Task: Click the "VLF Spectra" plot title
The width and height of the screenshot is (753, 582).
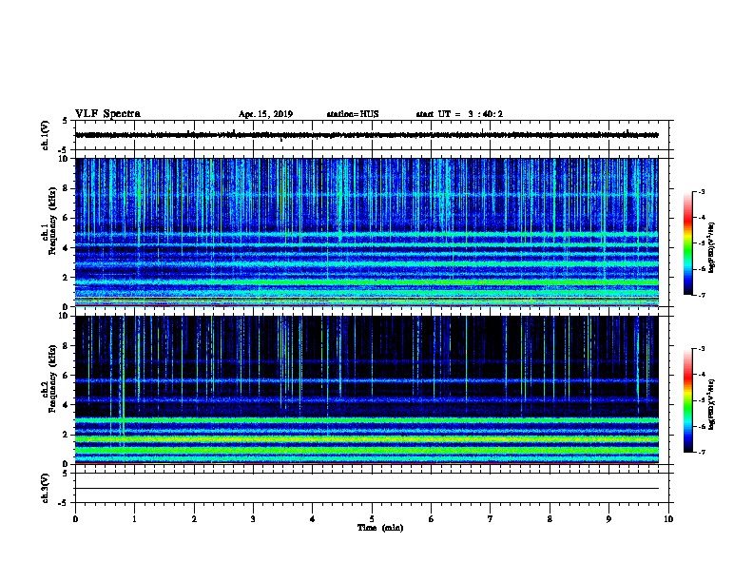Action: click(107, 114)
